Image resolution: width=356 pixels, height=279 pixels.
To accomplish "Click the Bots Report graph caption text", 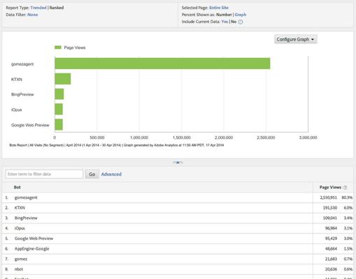I will [x=117, y=145].
